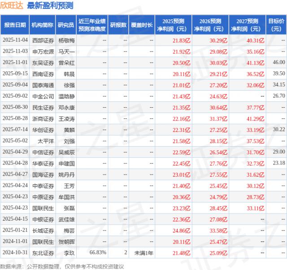Image resolution: width=287 pixels, height=270 pixels.
Task: Click the 研究员 column header
Action: click(66, 25)
